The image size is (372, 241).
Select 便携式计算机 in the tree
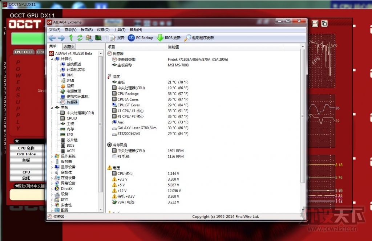77,97
